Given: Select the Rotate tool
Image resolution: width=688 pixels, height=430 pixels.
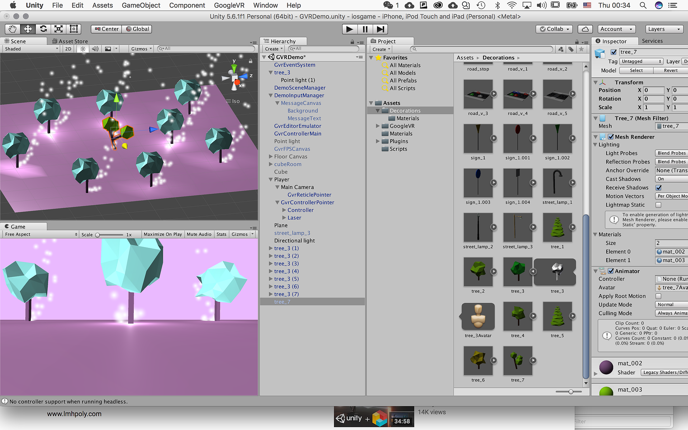Looking at the screenshot, I should click(x=43, y=29).
